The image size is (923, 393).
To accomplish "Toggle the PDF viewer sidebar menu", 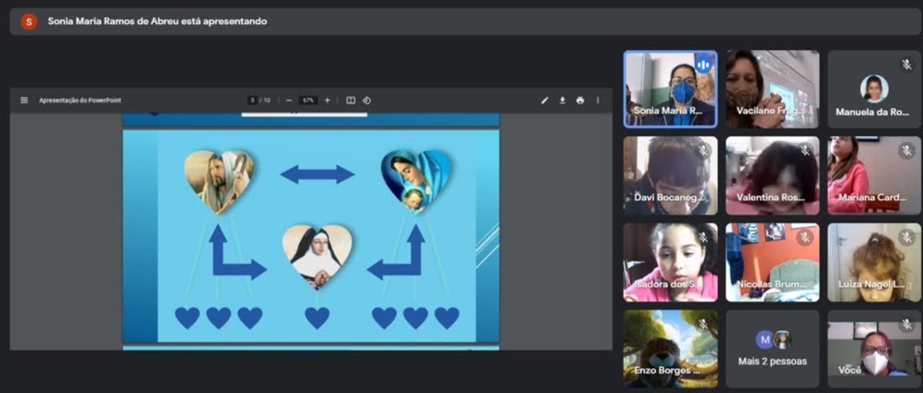I will (24, 100).
